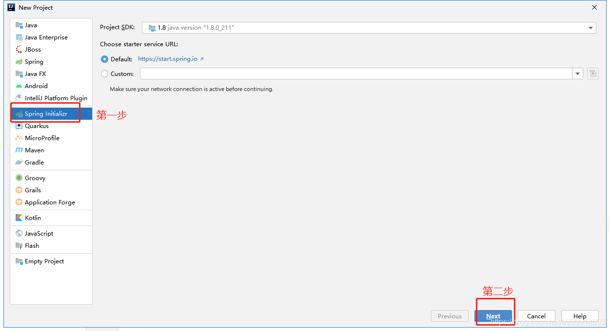Click the JavaScript label text
This screenshot has height=331, width=610.
39,234
